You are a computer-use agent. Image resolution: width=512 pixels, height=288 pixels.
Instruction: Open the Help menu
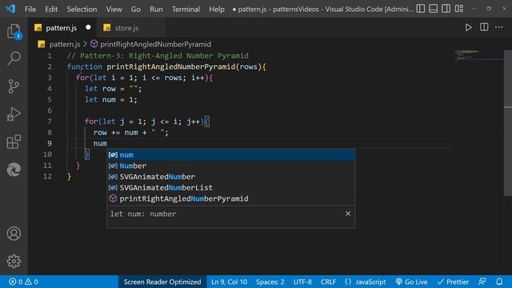pyautogui.click(x=217, y=9)
